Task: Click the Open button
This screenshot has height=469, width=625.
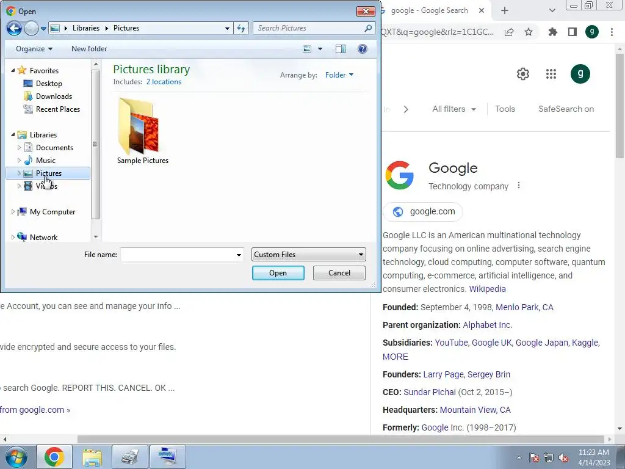Action: point(278,273)
